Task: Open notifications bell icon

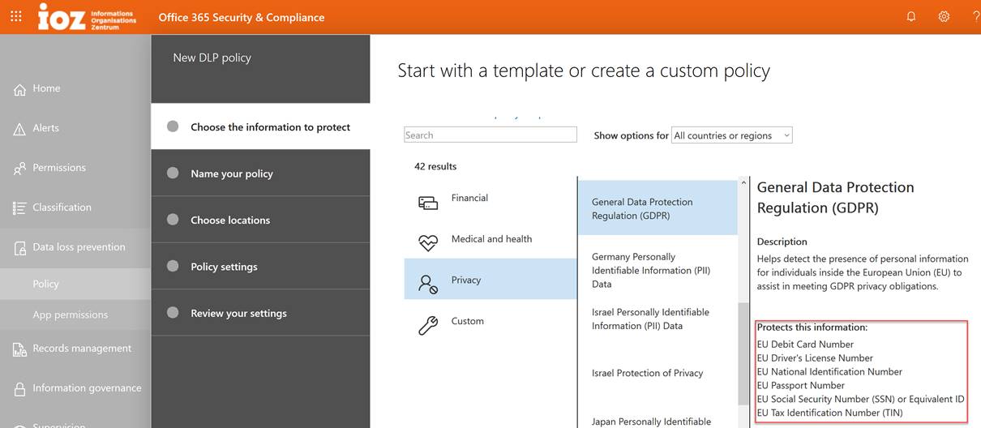Action: point(911,16)
